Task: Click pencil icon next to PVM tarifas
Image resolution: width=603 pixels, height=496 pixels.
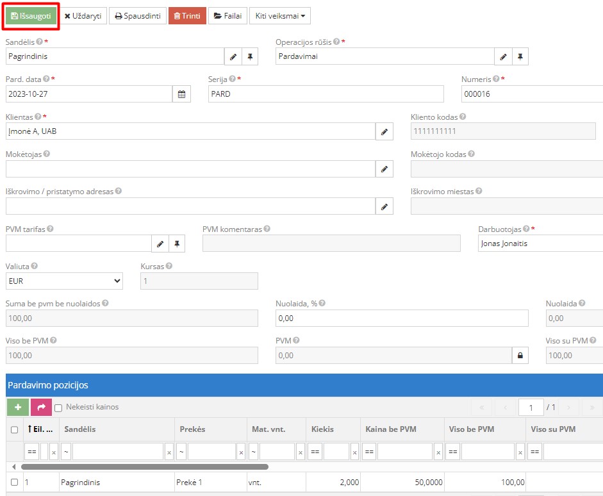Action: click(x=160, y=244)
